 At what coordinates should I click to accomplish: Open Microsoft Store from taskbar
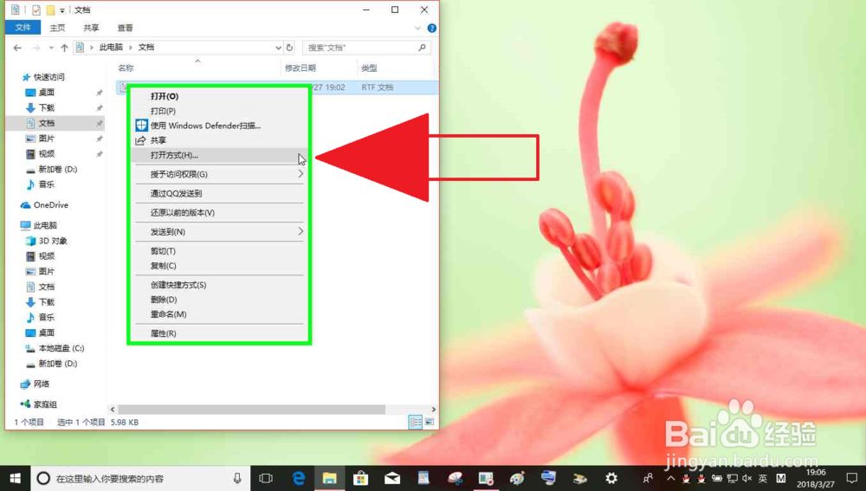point(360,478)
